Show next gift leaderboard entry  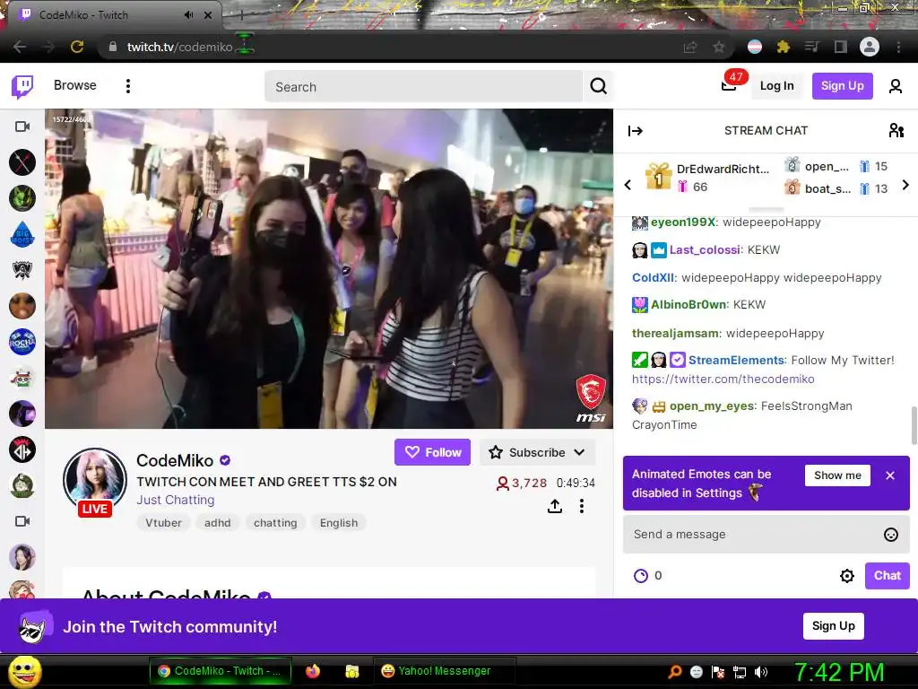pos(905,185)
